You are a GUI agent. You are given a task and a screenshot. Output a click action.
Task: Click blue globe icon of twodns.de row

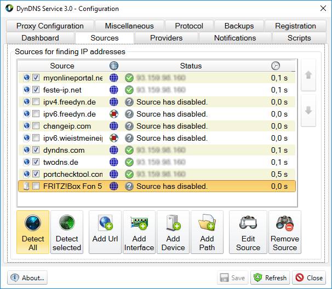pyautogui.click(x=114, y=162)
